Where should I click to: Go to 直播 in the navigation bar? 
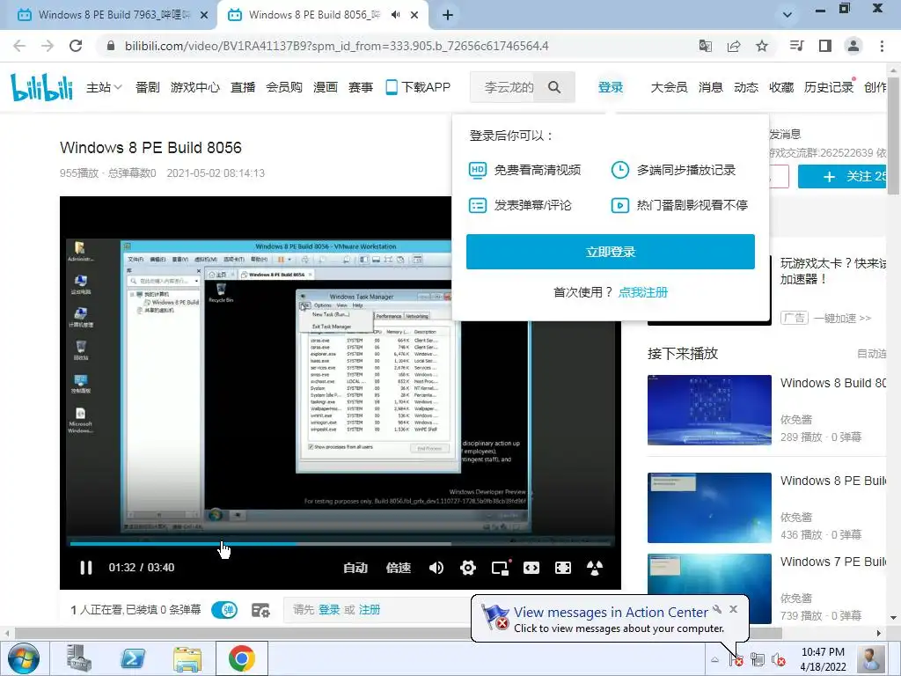[x=243, y=87]
